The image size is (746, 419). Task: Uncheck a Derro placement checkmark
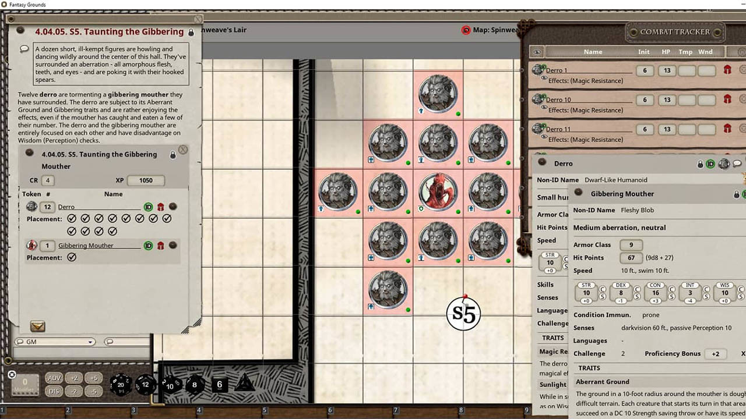tap(72, 219)
